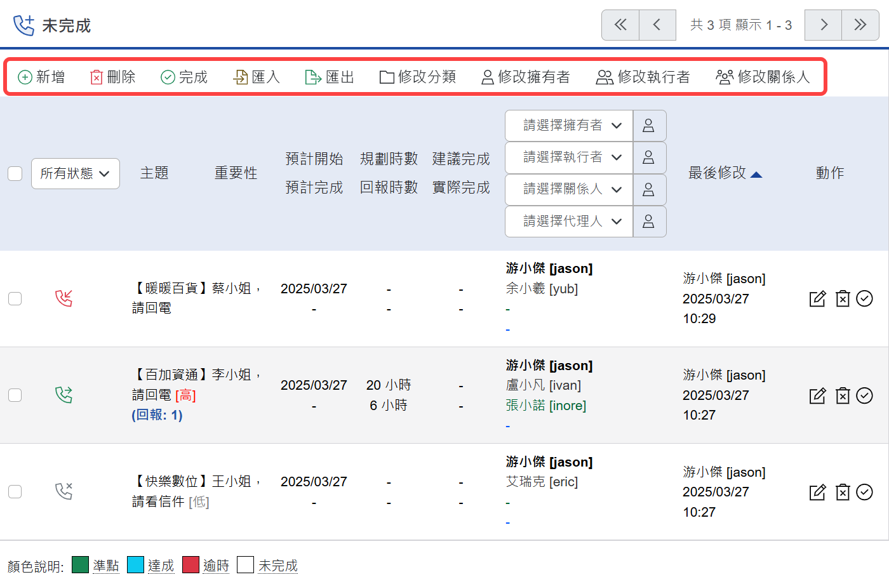889x584 pixels.
Task: Click 艾瑞克 [eric] executor name
Action: pyautogui.click(x=542, y=482)
